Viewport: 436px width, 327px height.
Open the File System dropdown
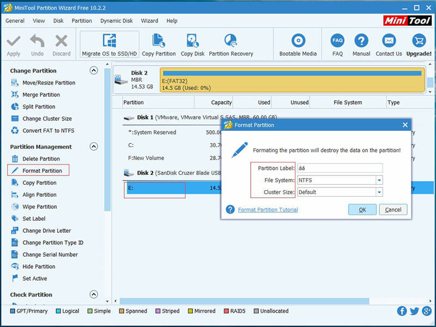tap(379, 180)
